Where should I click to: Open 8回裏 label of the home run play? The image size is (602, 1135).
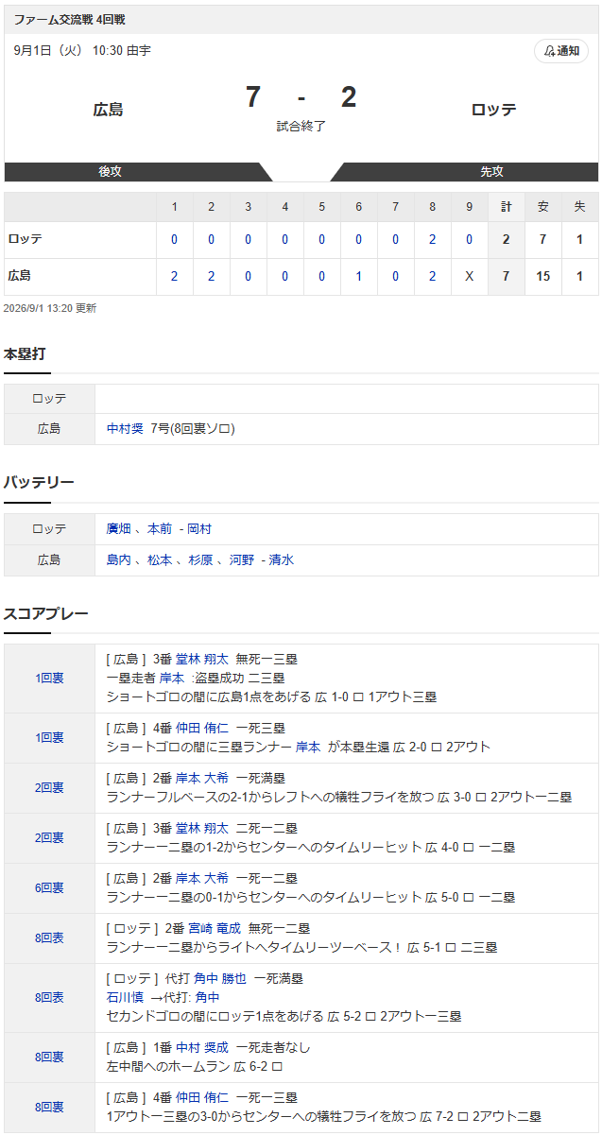[50, 1058]
